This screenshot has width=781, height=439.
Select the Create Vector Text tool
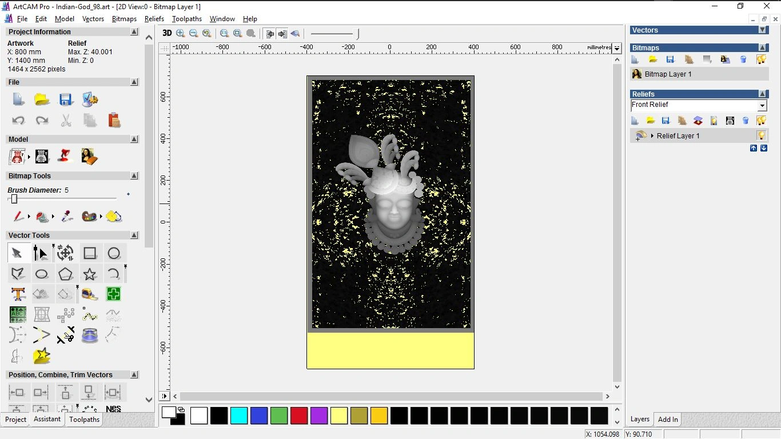18,294
